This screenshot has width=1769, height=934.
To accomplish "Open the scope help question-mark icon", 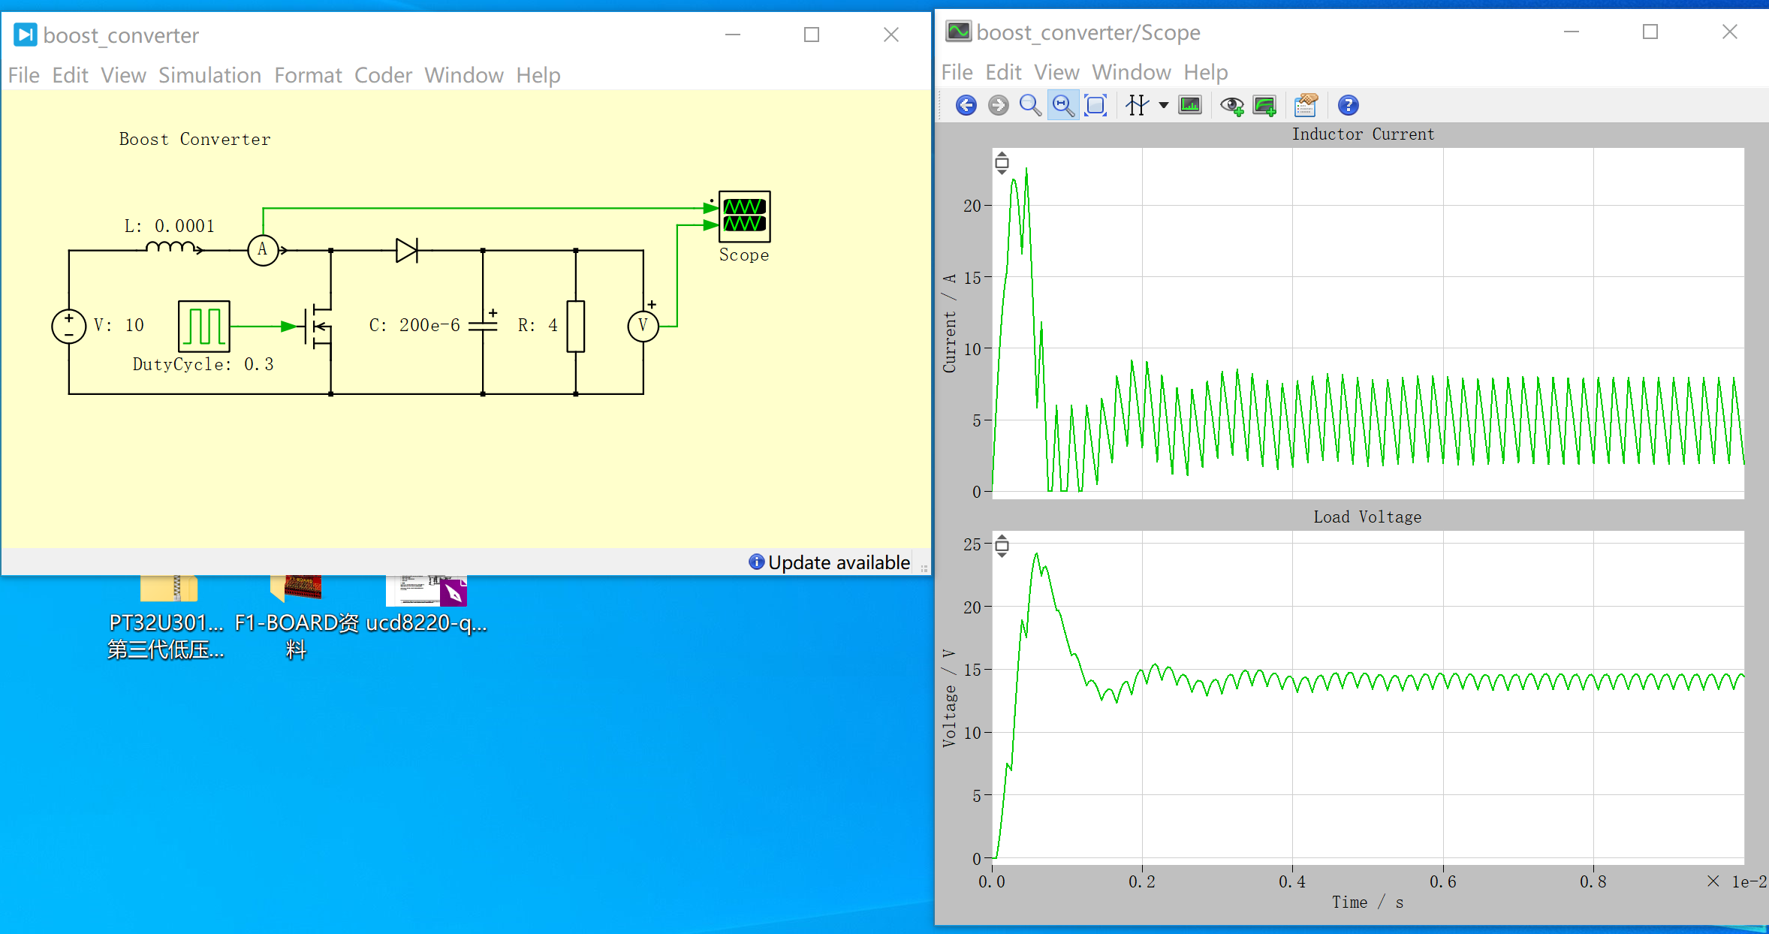I will [1348, 105].
